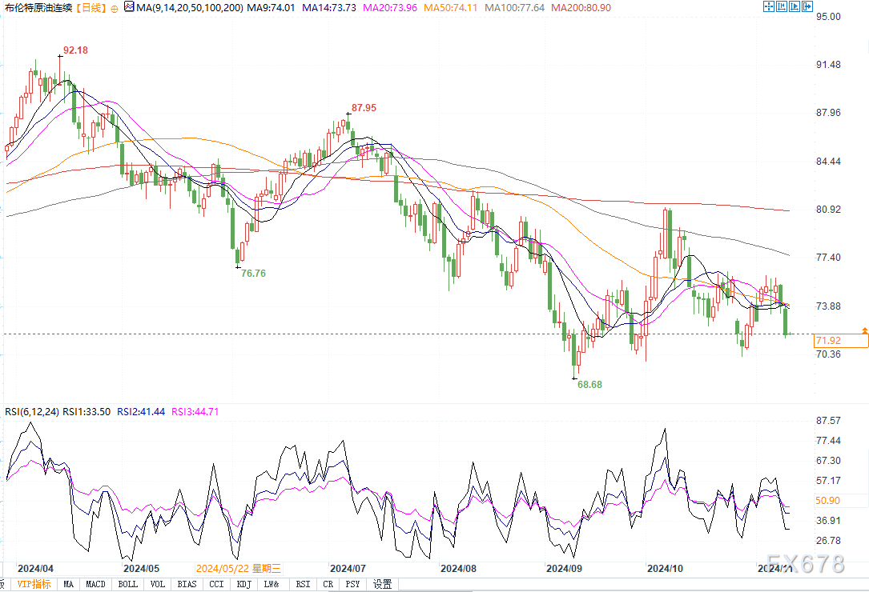Click the 布伦特原油连续 chart title
This screenshot has height=592, width=869.
pyautogui.click(x=37, y=8)
